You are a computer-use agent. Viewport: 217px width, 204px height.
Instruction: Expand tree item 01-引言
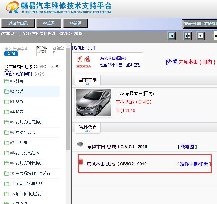[17, 81]
